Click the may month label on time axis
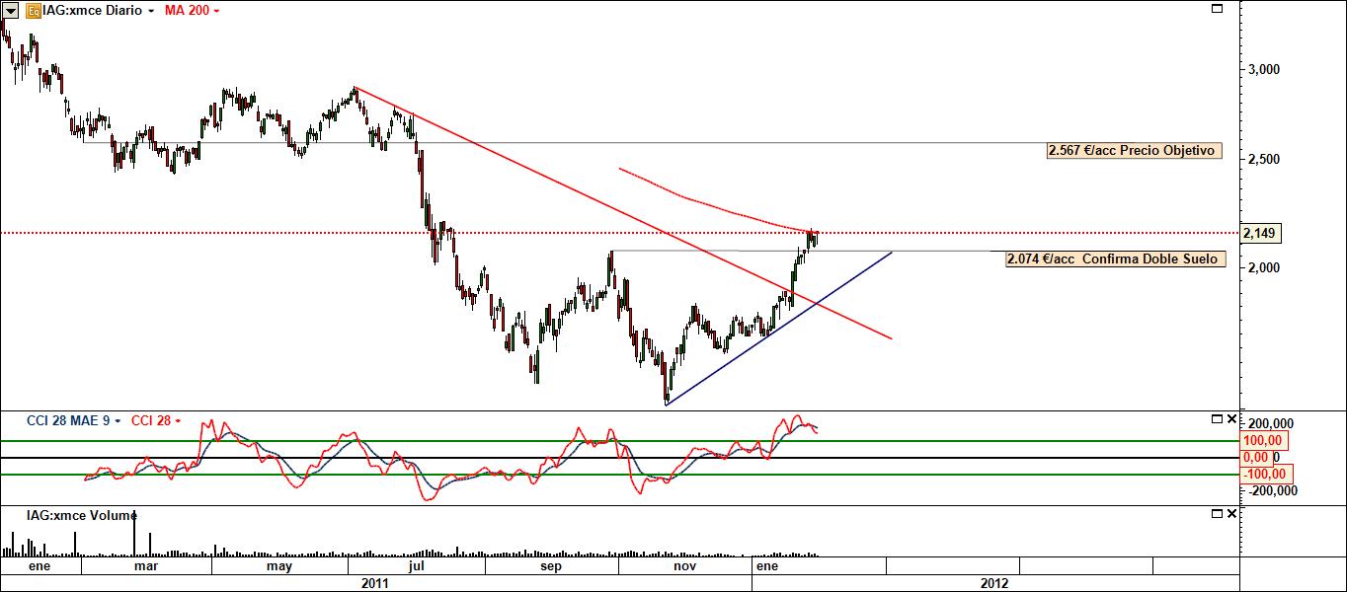This screenshot has height=592, width=1347. coord(279,566)
